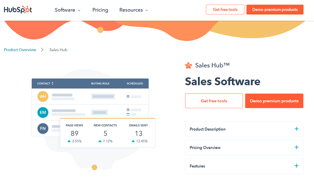Expand the Pricing Overview section
314x183 pixels.
244,147
